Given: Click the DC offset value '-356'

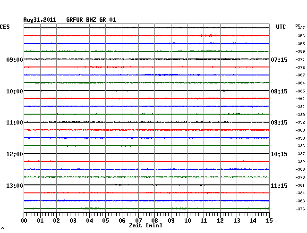Looking at the screenshot, I should (x=300, y=36).
